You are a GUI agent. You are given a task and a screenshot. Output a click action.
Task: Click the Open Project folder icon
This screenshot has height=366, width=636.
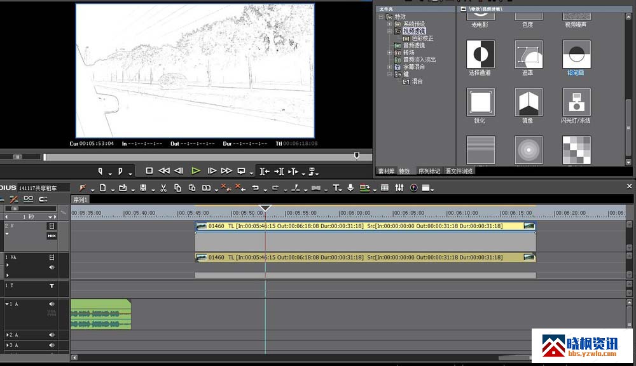coord(123,187)
